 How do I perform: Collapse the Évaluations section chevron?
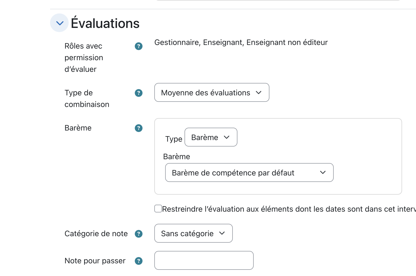(59, 23)
